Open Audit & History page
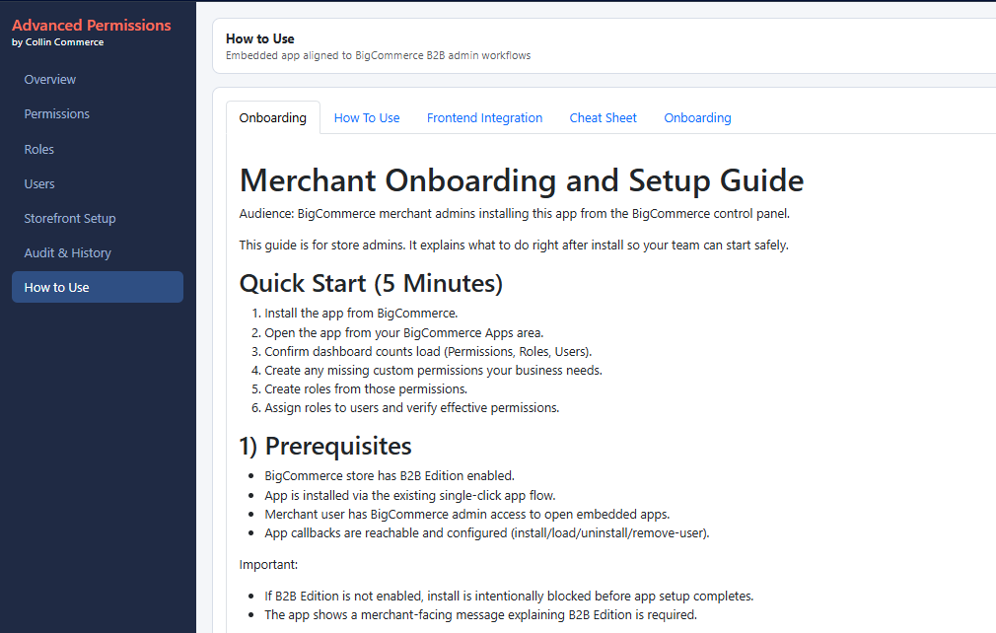 coord(98,252)
